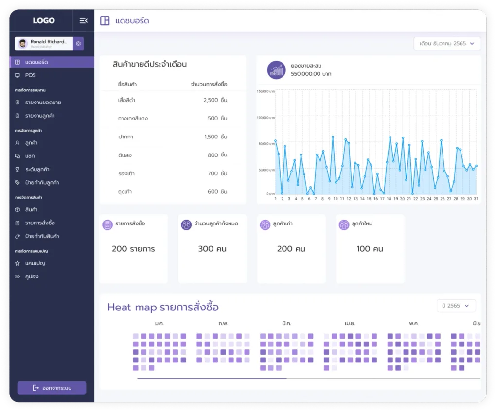Click the dashboard grid icon in the header
The height and width of the screenshot is (412, 496).
[x=105, y=20]
